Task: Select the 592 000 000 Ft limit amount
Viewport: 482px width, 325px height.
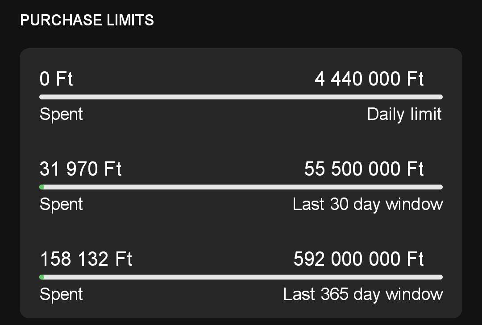Action: click(x=358, y=259)
